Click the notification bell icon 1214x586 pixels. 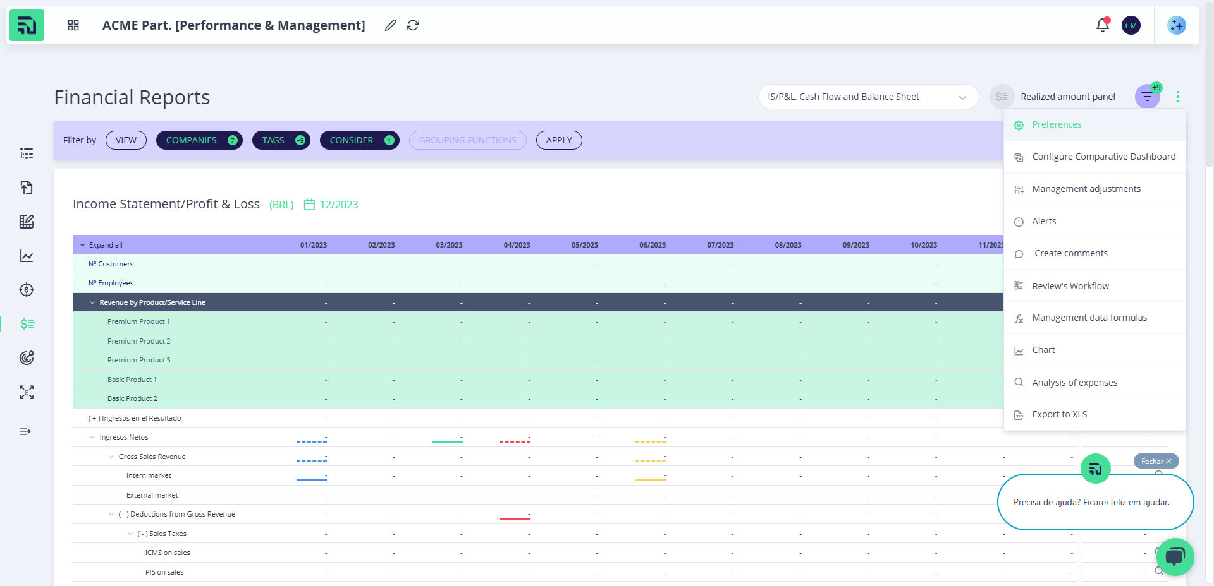pyautogui.click(x=1102, y=25)
